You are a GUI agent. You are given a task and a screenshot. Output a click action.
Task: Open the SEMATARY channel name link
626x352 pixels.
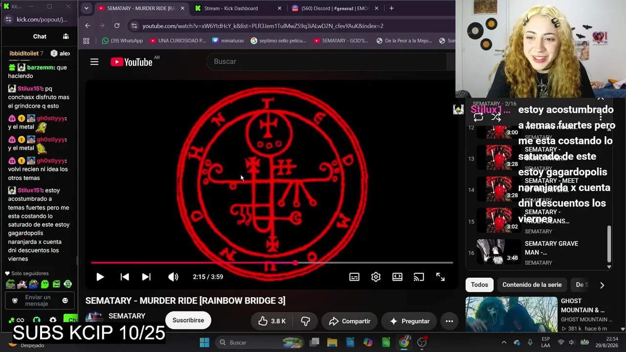(x=127, y=316)
